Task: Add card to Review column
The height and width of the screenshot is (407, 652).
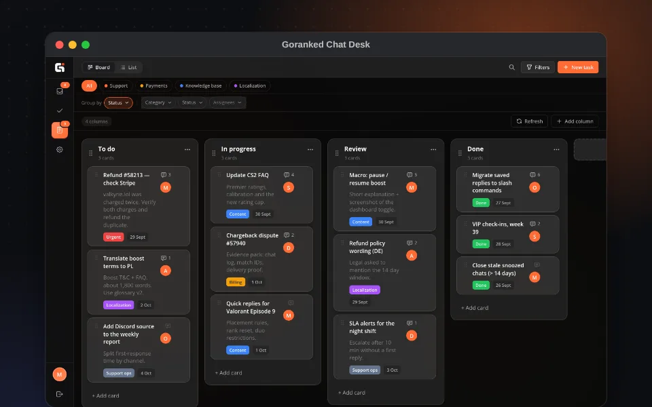Action: pyautogui.click(x=352, y=393)
